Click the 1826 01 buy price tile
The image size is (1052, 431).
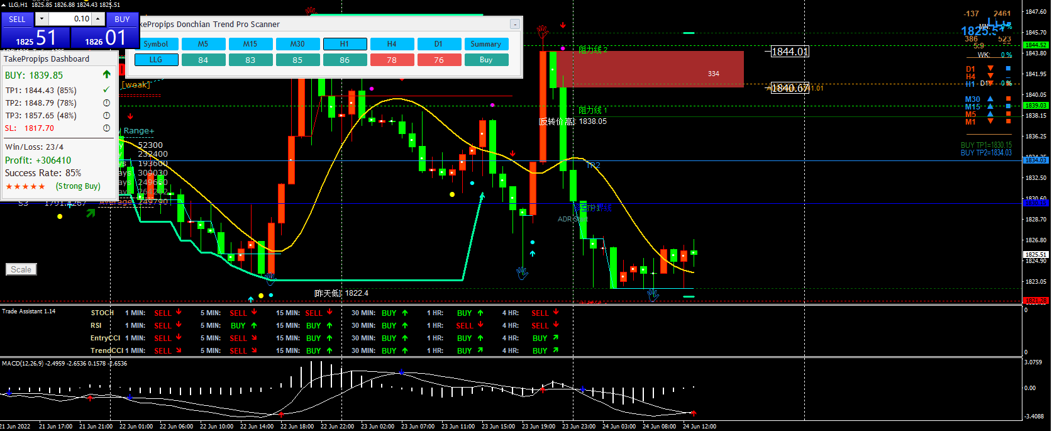tap(105, 38)
